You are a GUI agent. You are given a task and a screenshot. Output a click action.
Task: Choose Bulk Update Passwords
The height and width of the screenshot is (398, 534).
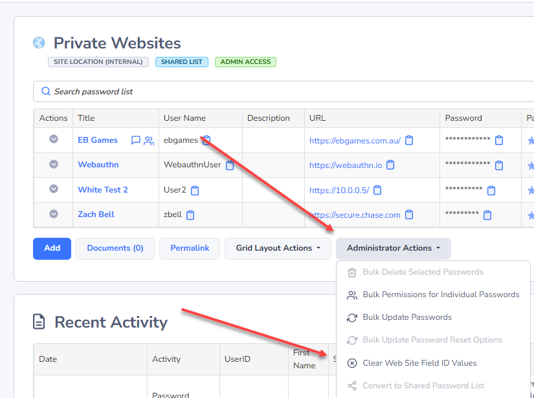[433, 317]
